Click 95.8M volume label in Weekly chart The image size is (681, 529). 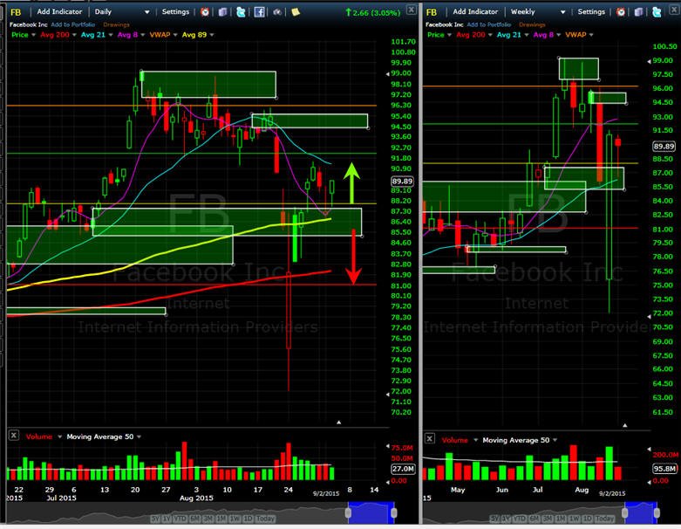(664, 469)
